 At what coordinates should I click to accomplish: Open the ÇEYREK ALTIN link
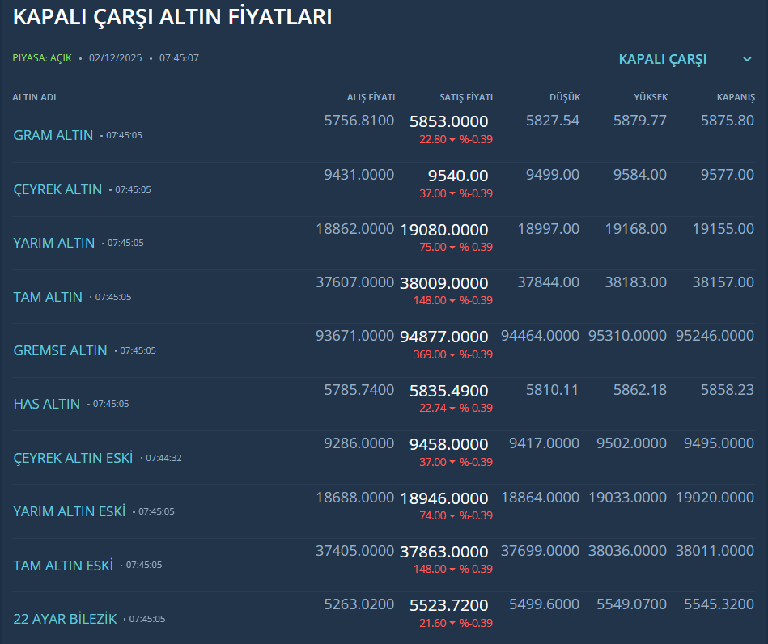[x=57, y=189]
